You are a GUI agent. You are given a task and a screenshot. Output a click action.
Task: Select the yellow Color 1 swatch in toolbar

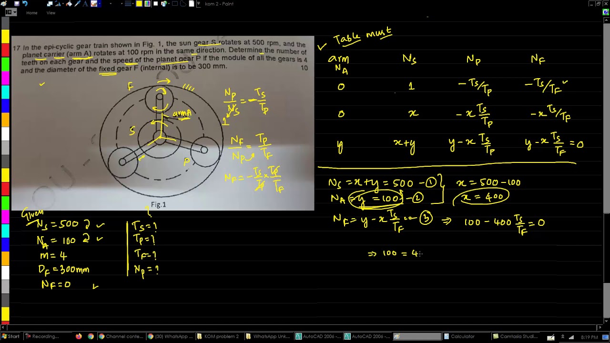point(139,3)
